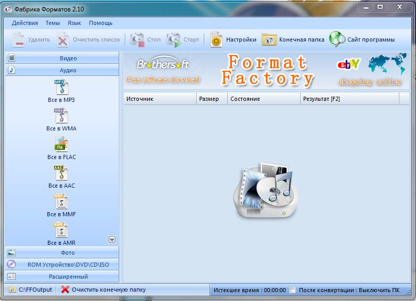
Task: Click the Все в AAC text label
Action: [x=61, y=186]
